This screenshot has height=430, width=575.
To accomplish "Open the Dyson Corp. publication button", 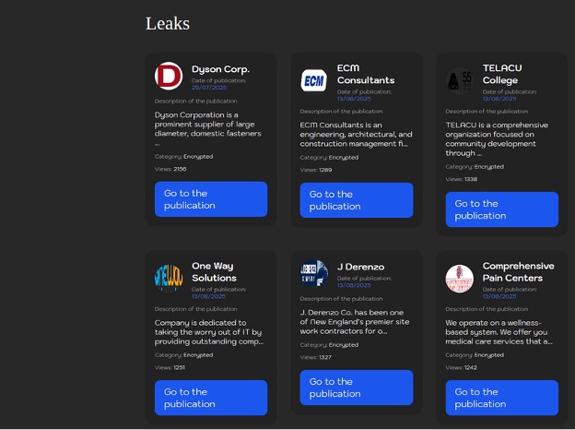I will (x=211, y=199).
